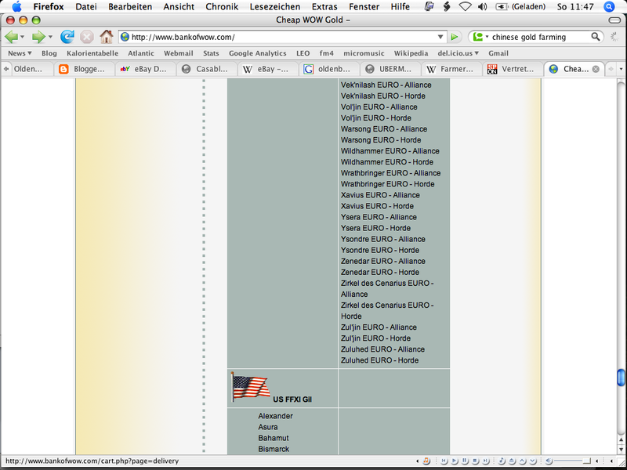This screenshot has height=470, width=627.
Task: Open the Apple menu
Action: point(16,7)
